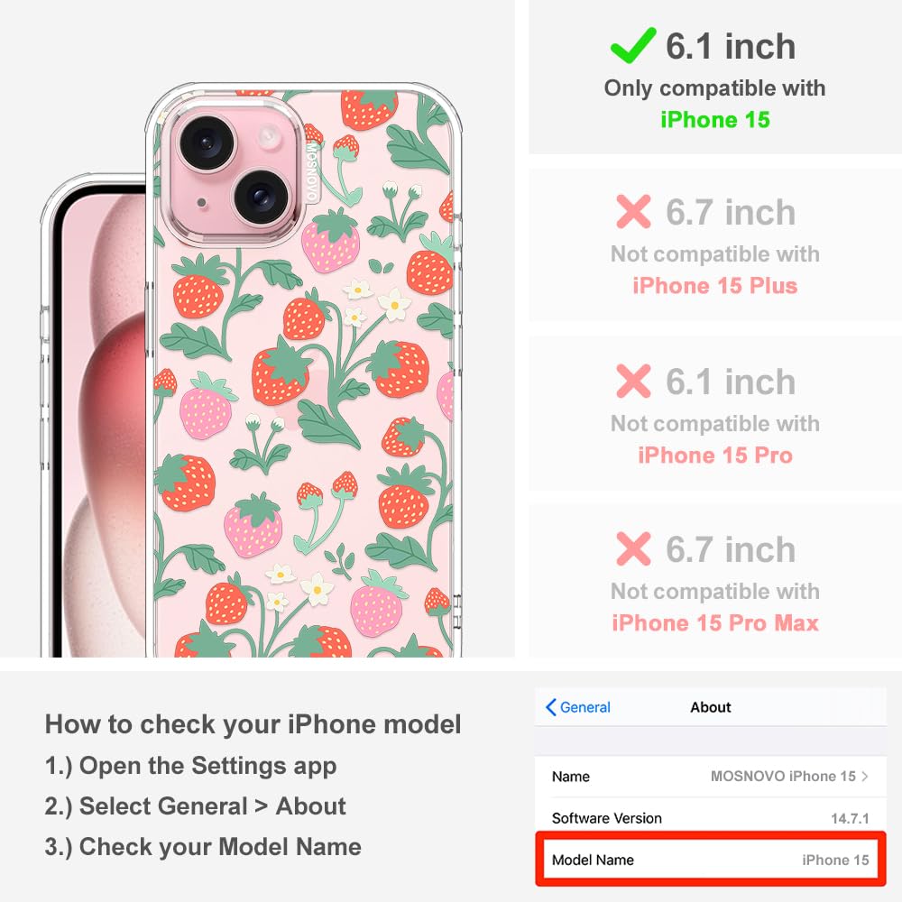The width and height of the screenshot is (902, 902).
Task: Click the red X next to iPhone 15 Plus
Action: [633, 212]
